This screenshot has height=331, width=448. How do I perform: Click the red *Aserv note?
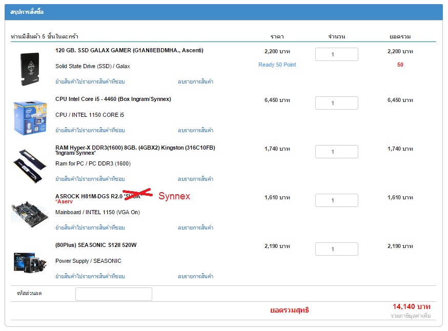[x=64, y=202]
